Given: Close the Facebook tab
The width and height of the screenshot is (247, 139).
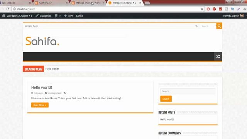Looking at the screenshot, I should tap(30, 3).
